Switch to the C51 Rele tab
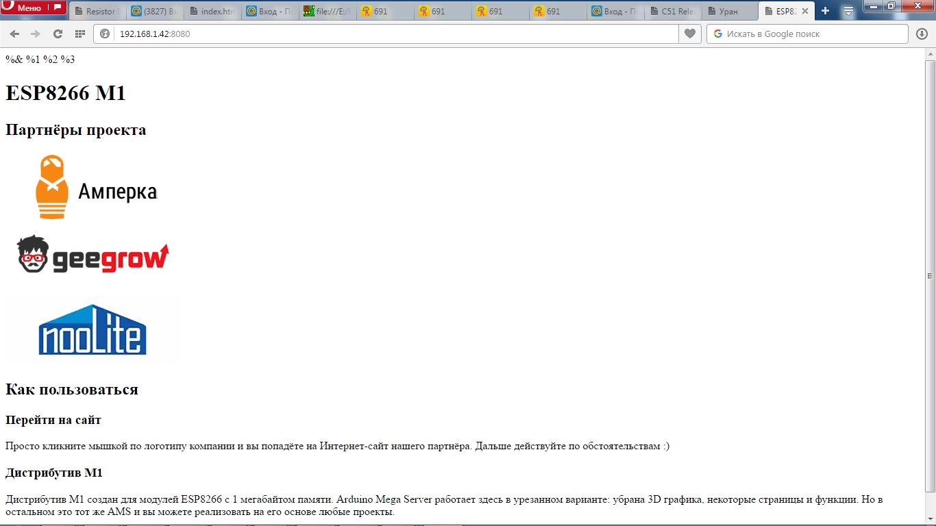The image size is (936, 526). (672, 12)
